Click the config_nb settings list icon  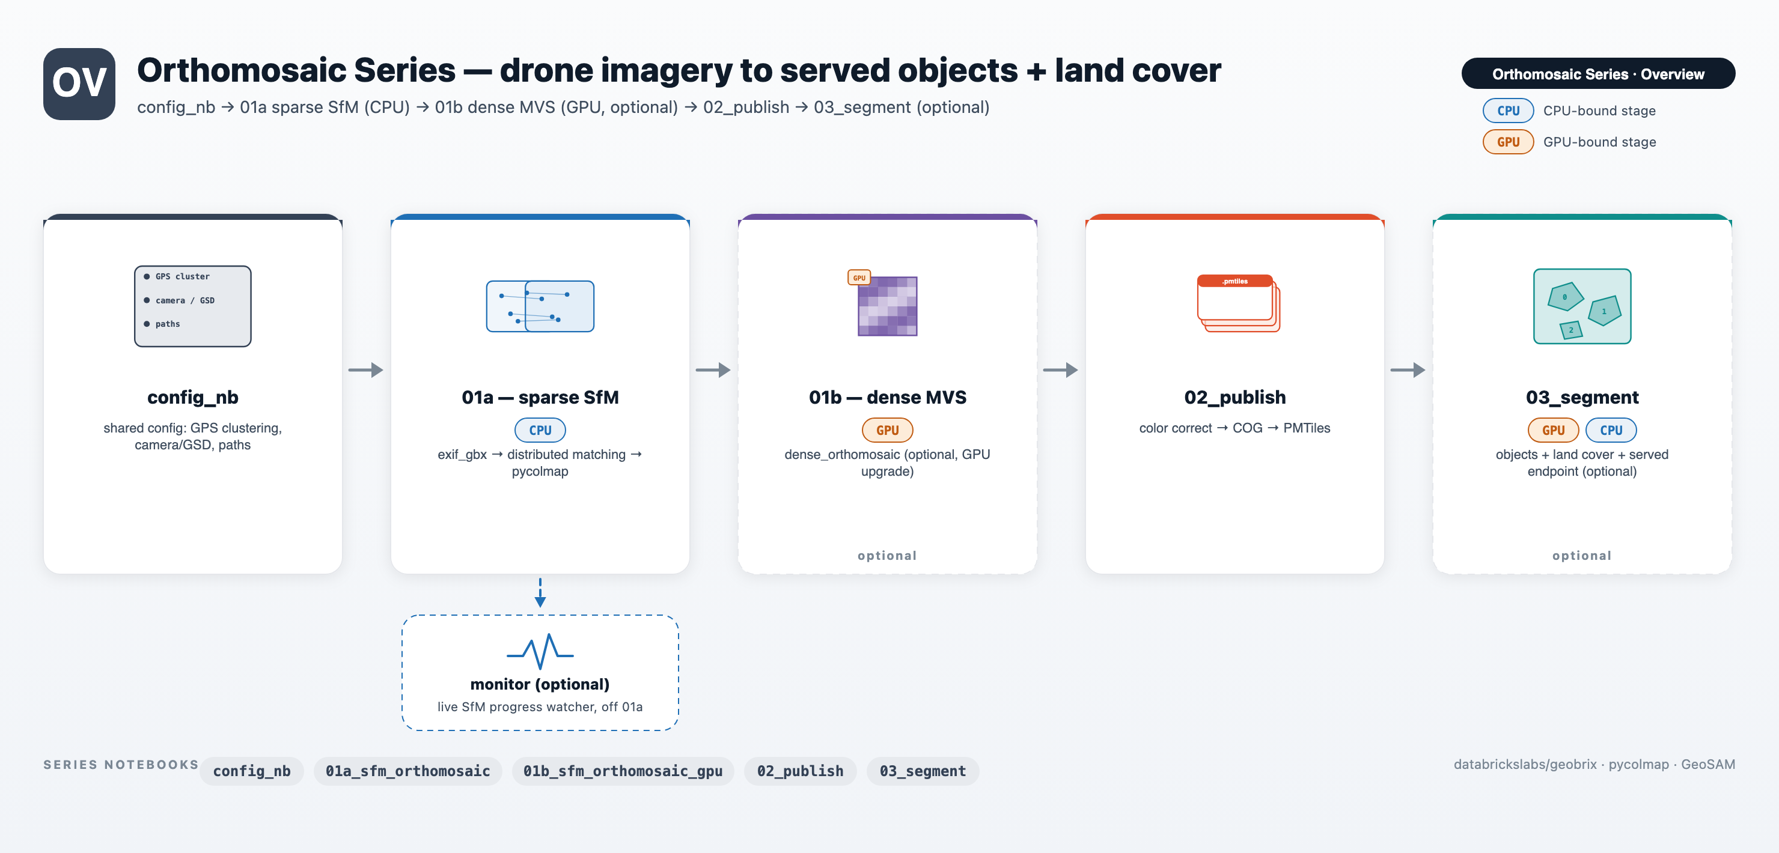(193, 306)
